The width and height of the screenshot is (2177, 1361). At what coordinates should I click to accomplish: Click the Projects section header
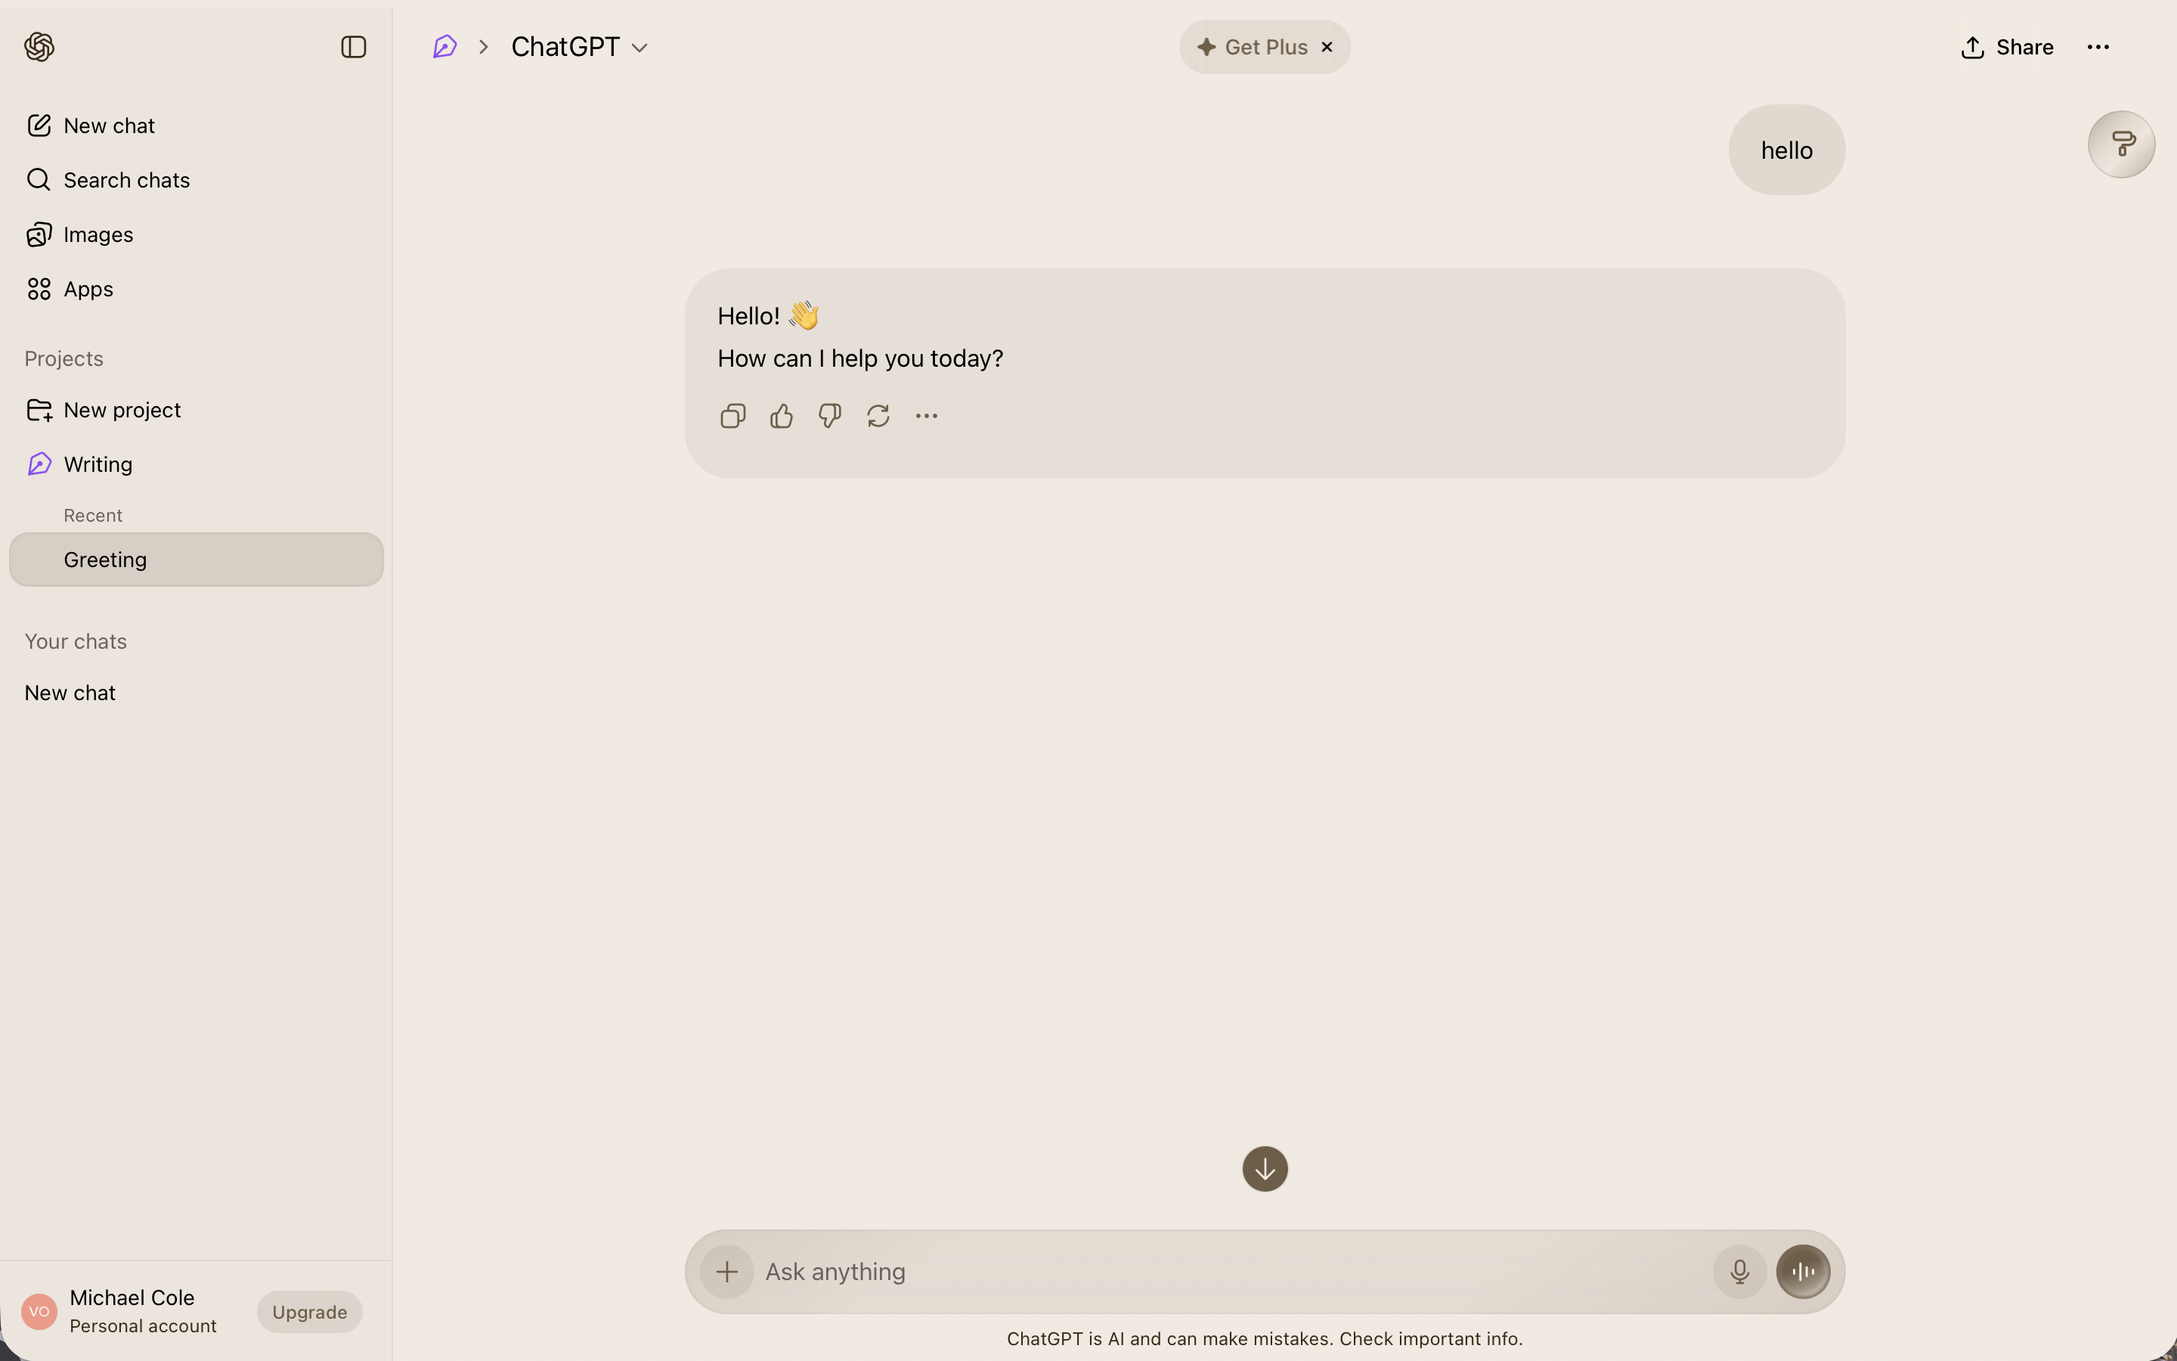click(63, 358)
